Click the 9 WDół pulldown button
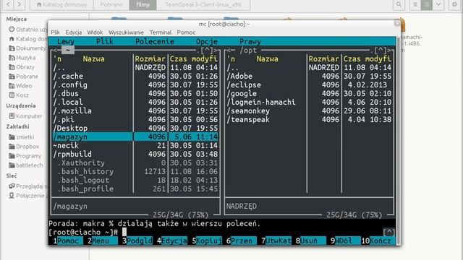The height and width of the screenshot is (260, 463). click(x=346, y=240)
